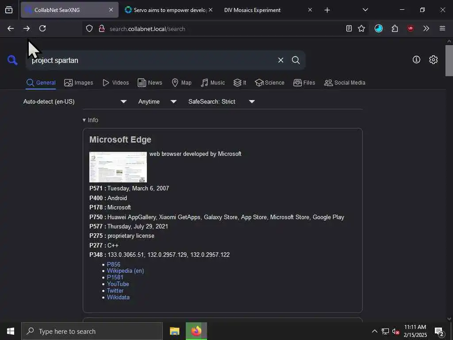Open the YouTube link
Viewport: 453px width, 340px height.
[x=118, y=284]
